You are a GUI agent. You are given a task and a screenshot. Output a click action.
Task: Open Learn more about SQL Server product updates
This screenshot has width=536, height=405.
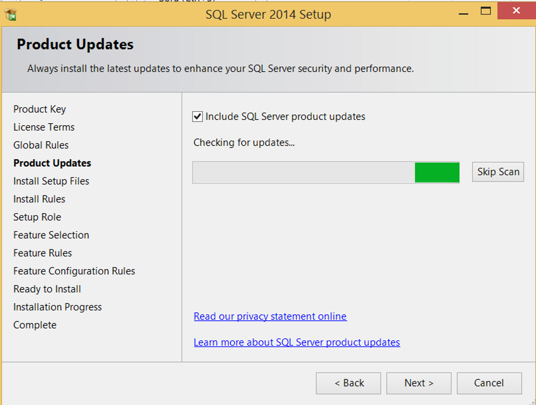(296, 342)
